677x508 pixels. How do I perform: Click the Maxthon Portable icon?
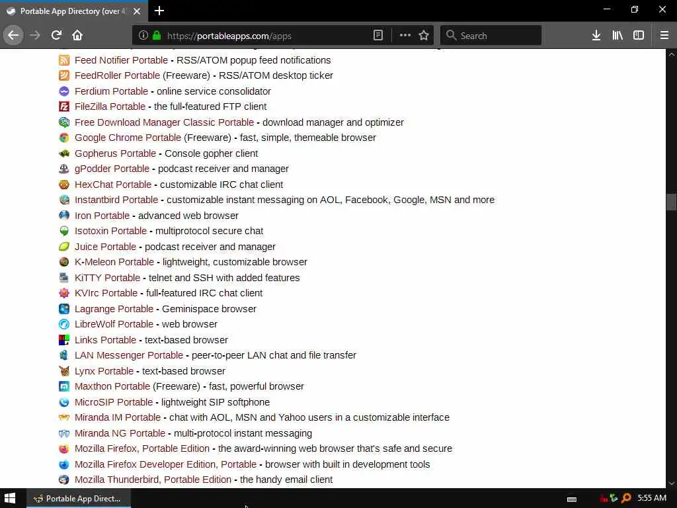pyautogui.click(x=64, y=386)
